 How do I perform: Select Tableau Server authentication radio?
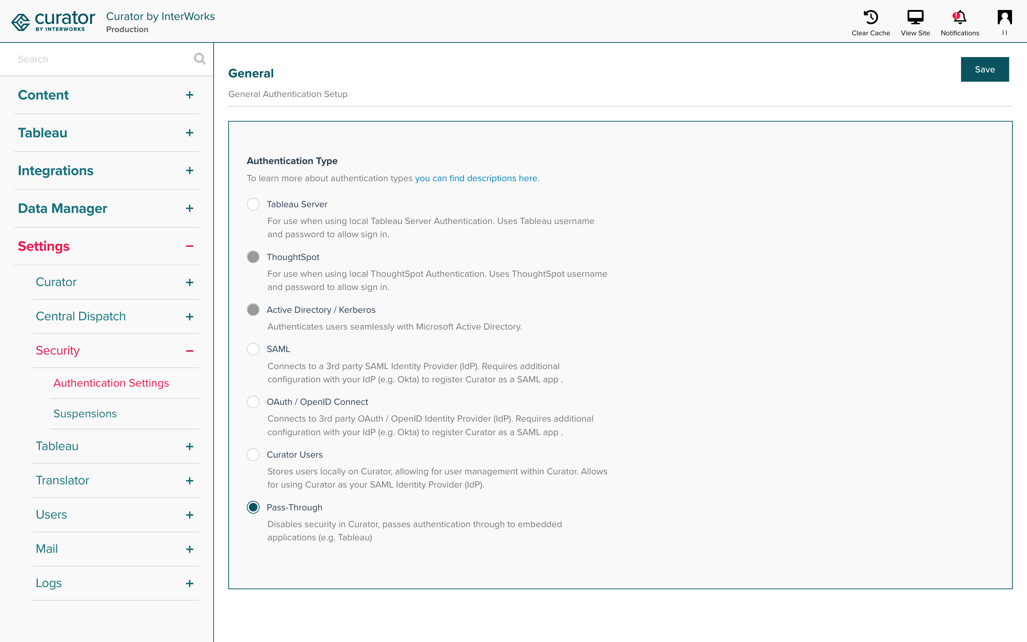pyautogui.click(x=253, y=204)
